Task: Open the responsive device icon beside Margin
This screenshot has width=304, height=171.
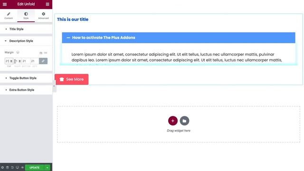Action: [18, 52]
